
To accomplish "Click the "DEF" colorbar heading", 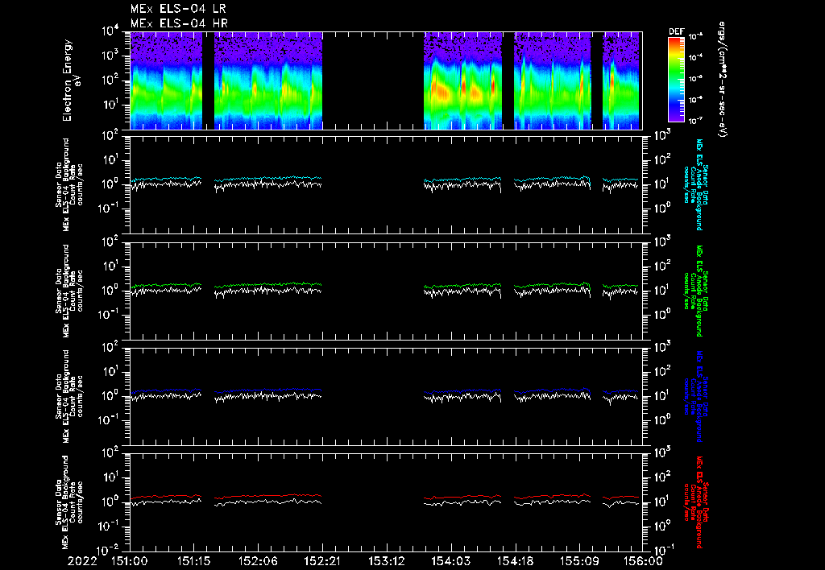I will [676, 31].
